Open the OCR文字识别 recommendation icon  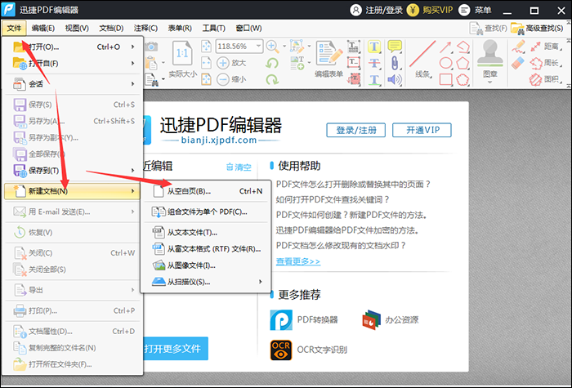coord(281,350)
